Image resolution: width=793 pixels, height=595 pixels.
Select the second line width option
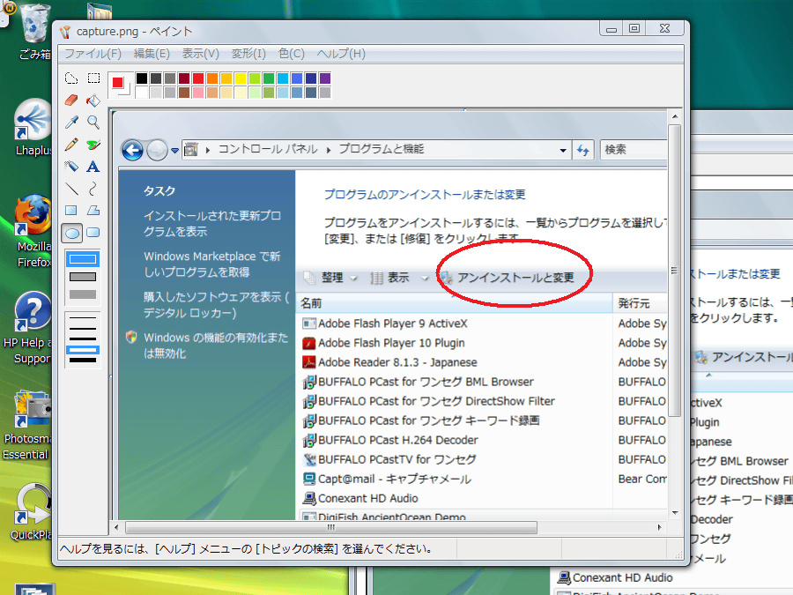pyautogui.click(x=83, y=329)
